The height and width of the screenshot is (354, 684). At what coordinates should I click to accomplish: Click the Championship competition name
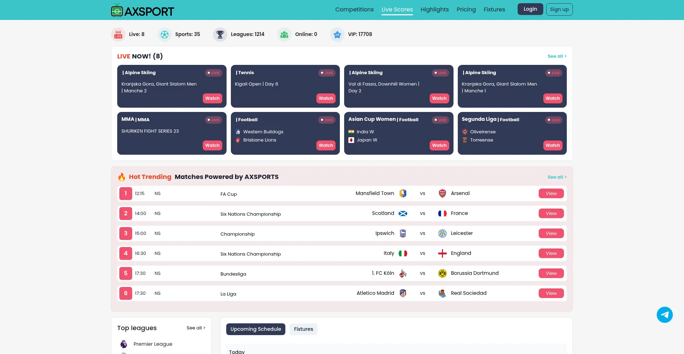pyautogui.click(x=238, y=234)
